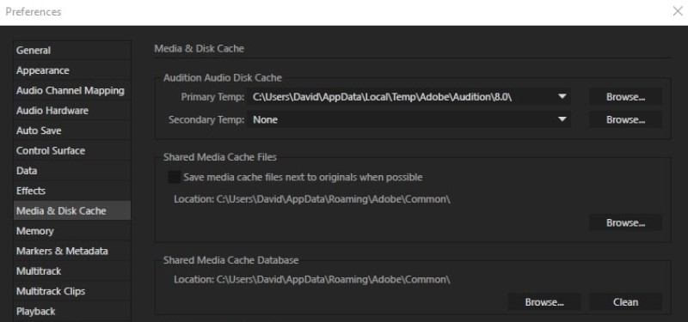Click the Audition Audio Disk Cache heading

223,78
